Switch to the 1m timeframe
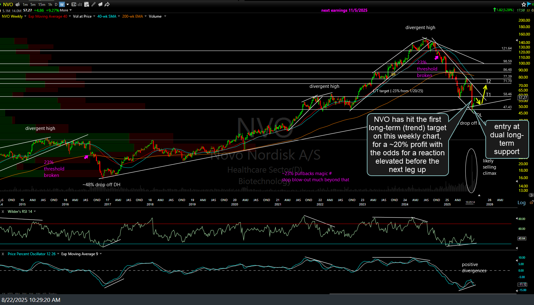This screenshot has width=534, height=305. (x=25, y=5)
